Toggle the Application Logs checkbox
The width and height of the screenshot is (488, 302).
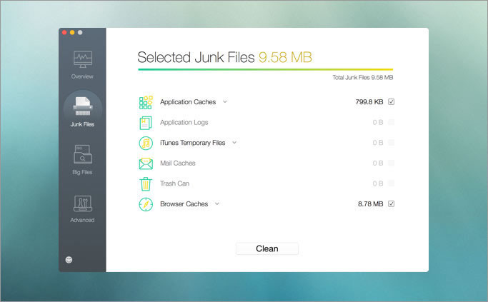coord(392,122)
